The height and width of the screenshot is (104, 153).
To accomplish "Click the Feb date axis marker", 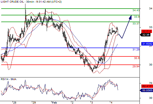I will [54, 102].
